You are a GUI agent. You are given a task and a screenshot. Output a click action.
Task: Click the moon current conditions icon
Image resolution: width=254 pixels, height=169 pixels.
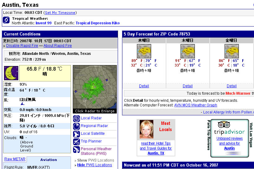pyautogui.click(x=11, y=73)
